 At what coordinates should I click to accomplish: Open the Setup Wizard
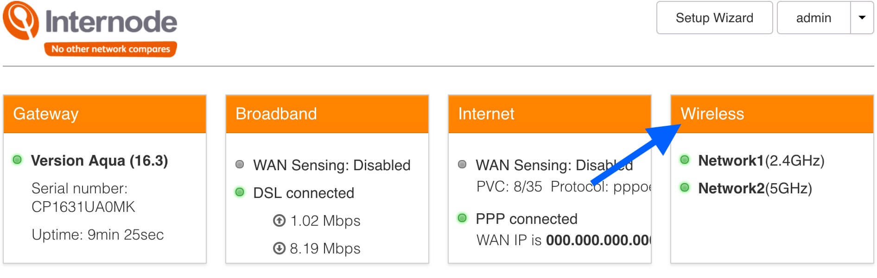(714, 18)
